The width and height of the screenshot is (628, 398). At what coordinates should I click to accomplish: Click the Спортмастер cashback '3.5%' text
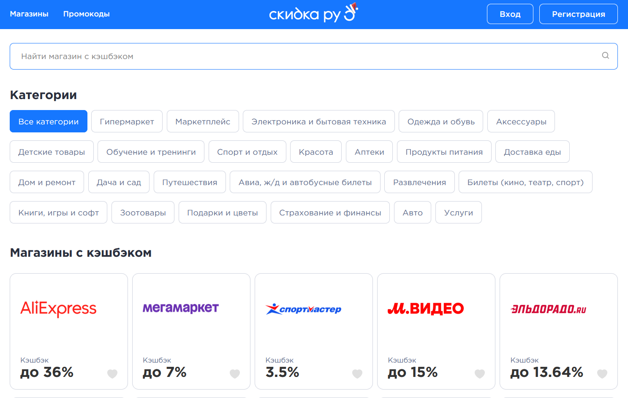click(282, 372)
